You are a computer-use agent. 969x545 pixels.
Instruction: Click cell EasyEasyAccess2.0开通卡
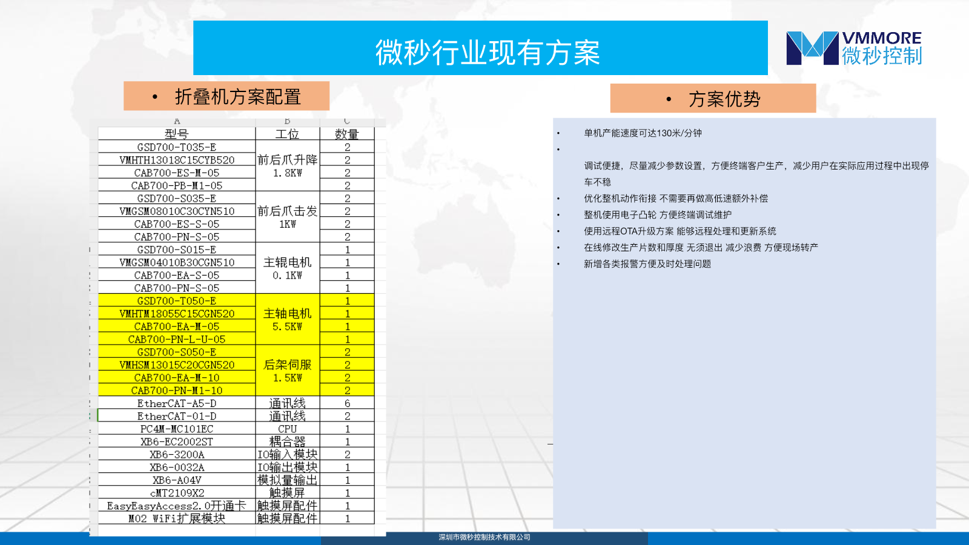[177, 506]
